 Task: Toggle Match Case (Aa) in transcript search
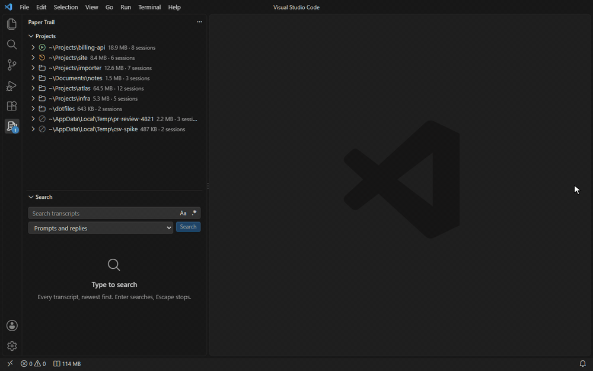pyautogui.click(x=183, y=213)
